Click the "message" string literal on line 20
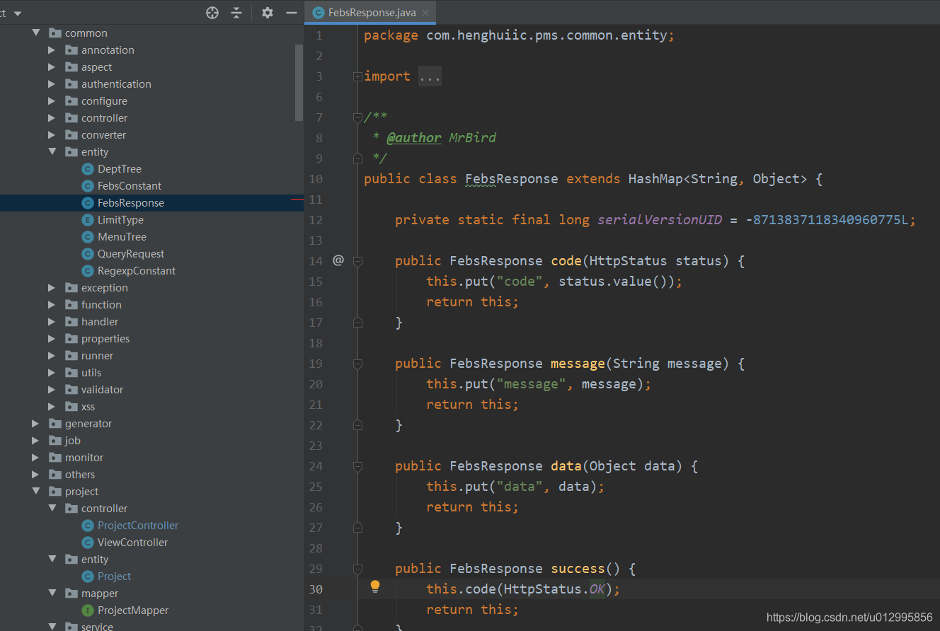 (x=532, y=383)
